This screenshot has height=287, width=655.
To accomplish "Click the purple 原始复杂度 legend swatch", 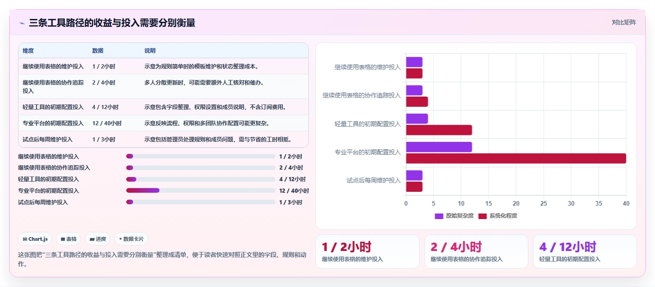I will coord(439,216).
